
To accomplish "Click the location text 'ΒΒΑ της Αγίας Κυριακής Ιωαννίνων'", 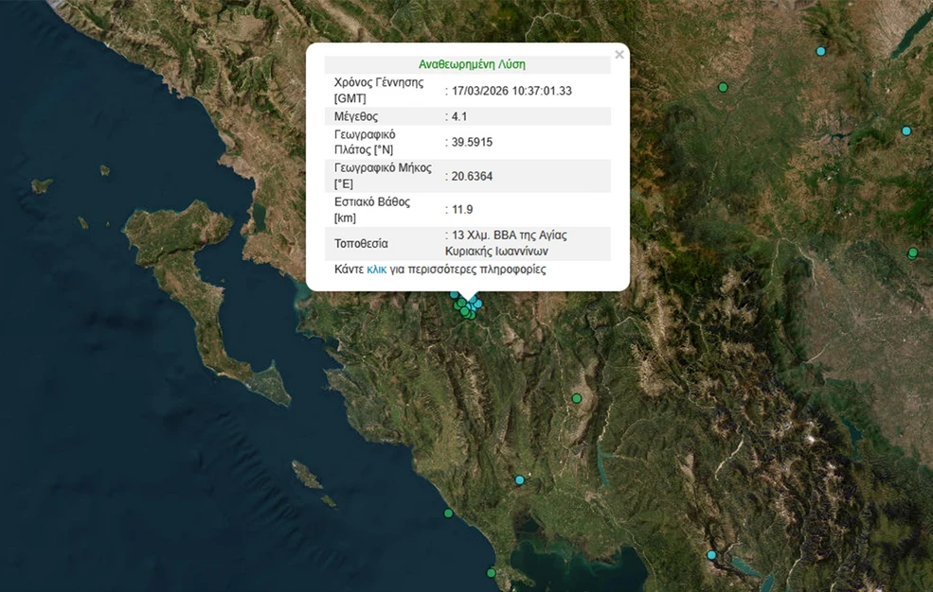I will click(506, 243).
